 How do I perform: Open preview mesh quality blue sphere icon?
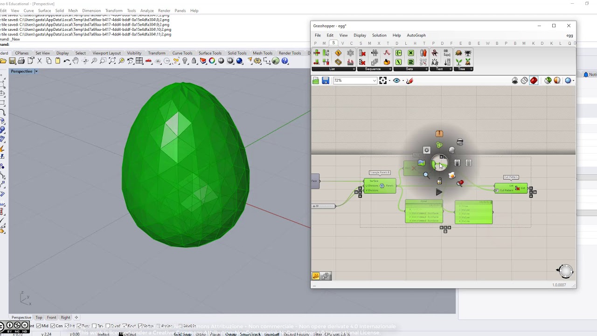pyautogui.click(x=568, y=81)
